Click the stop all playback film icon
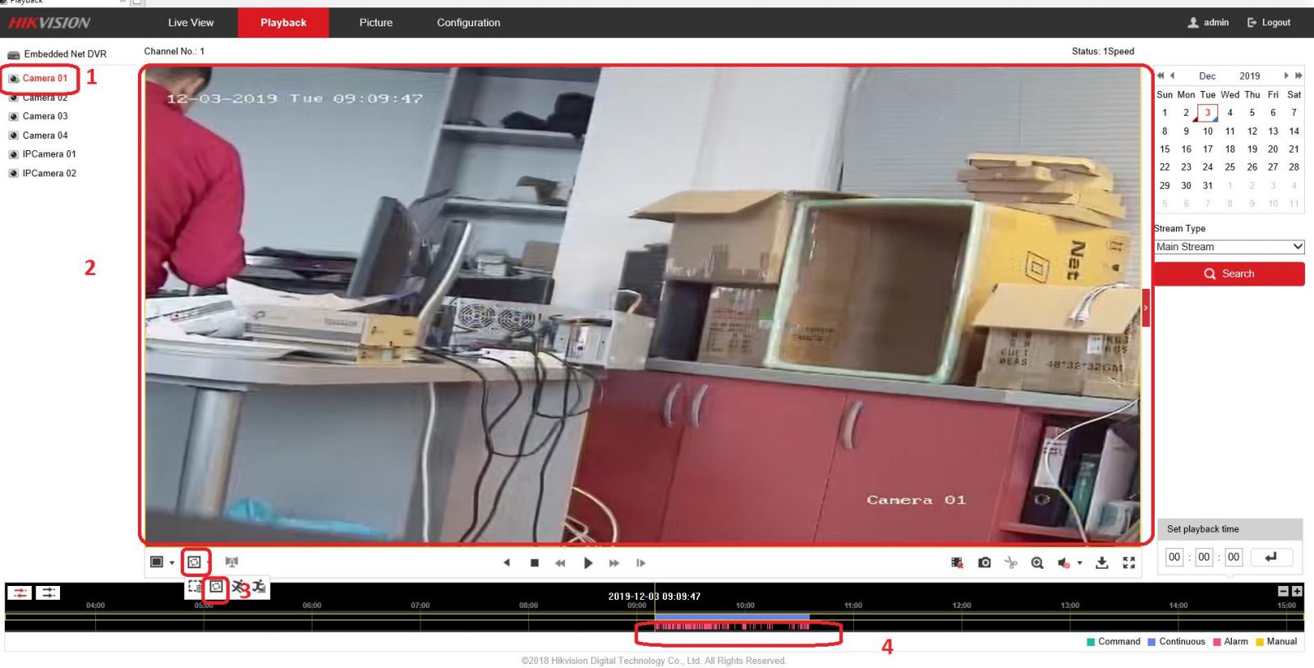 [x=957, y=563]
